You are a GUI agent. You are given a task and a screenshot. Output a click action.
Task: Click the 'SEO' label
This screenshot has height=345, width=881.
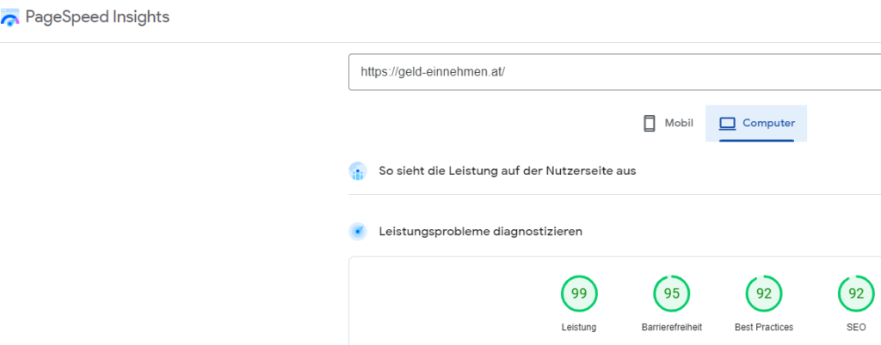pyautogui.click(x=856, y=328)
